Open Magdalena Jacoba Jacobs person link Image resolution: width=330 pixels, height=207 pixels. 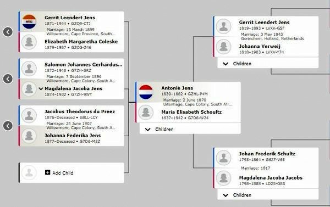271,177
